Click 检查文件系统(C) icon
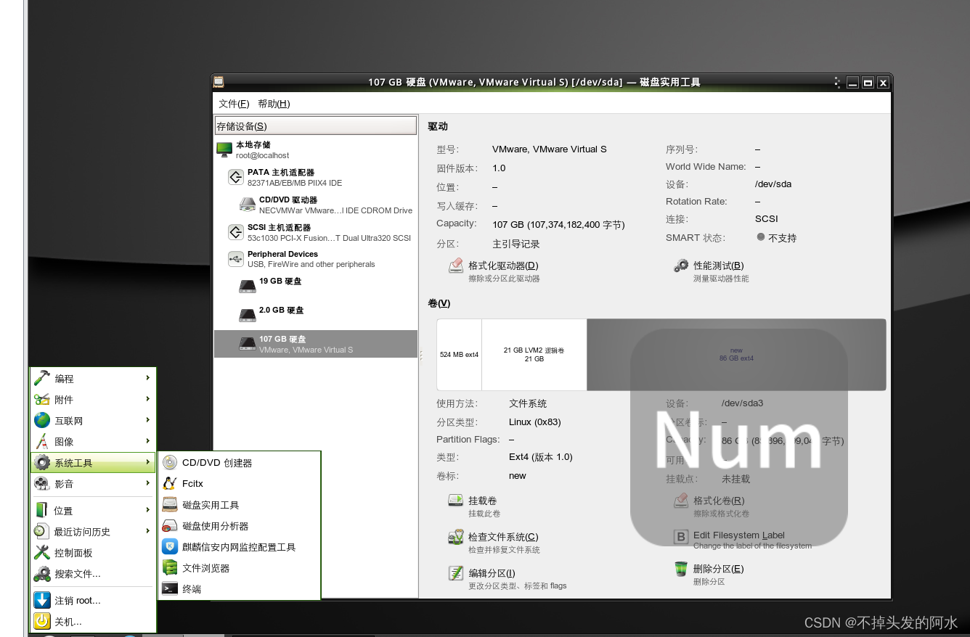970x637 pixels. pyautogui.click(x=456, y=538)
